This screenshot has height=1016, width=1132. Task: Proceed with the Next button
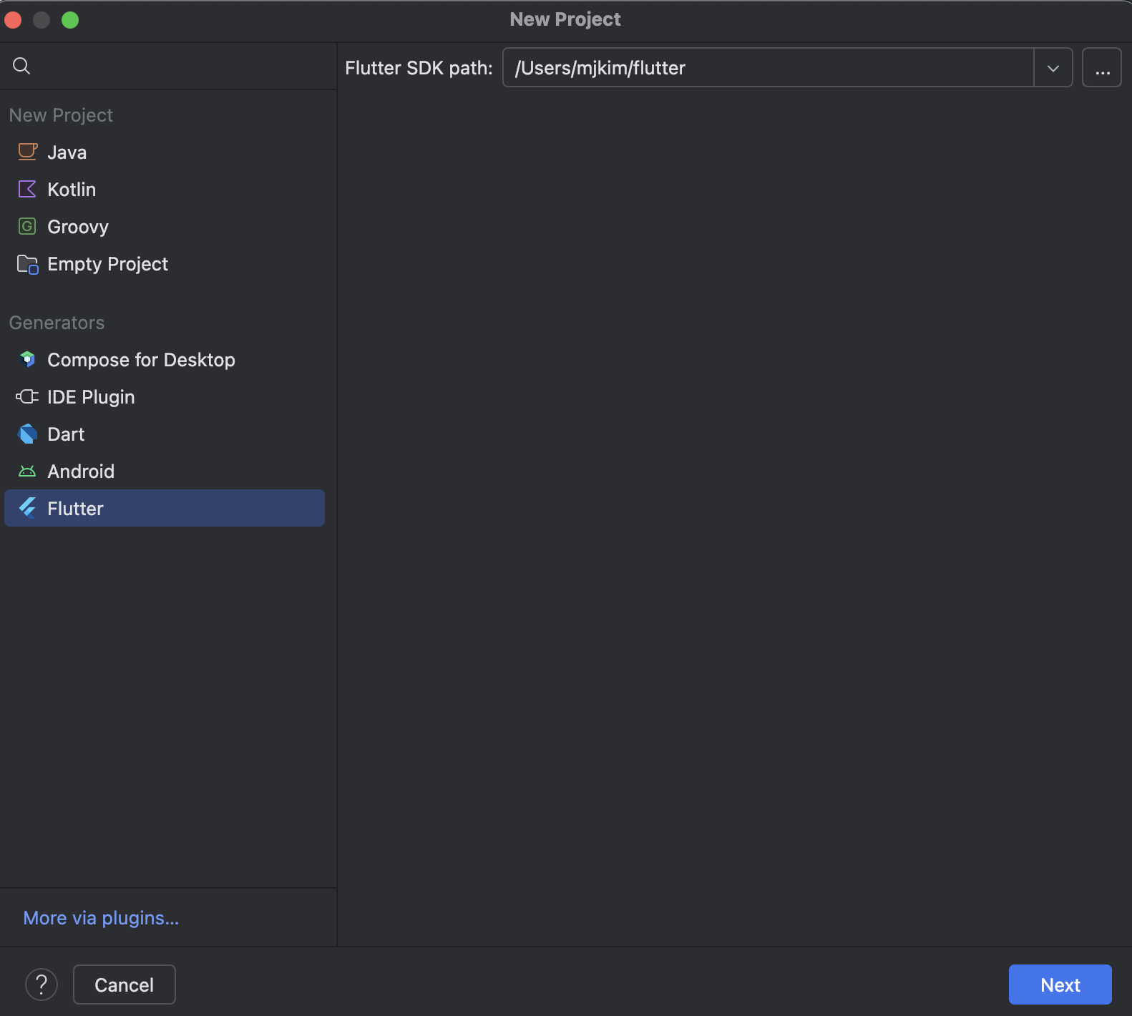1060,985
